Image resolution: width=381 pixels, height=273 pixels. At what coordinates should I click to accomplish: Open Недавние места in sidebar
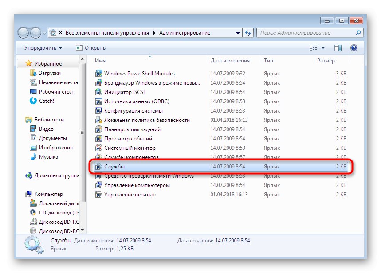(54, 82)
